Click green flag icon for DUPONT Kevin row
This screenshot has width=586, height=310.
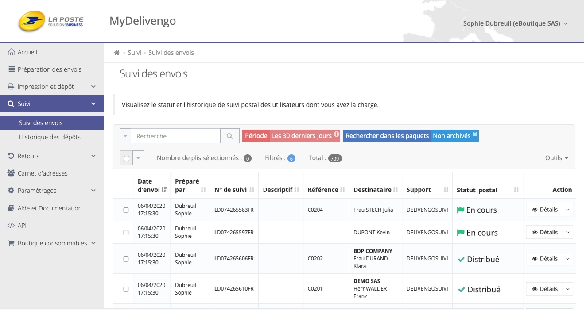click(461, 233)
